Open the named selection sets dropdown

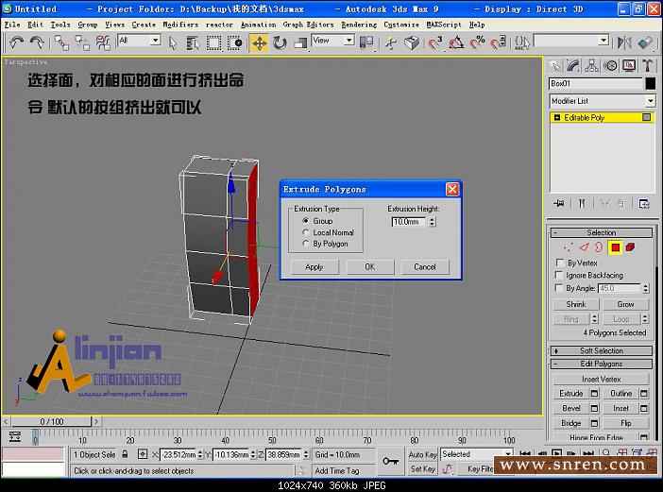[603, 41]
